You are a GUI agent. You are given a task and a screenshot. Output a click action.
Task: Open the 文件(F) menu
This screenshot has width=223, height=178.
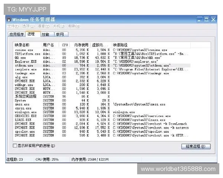pos(13,26)
